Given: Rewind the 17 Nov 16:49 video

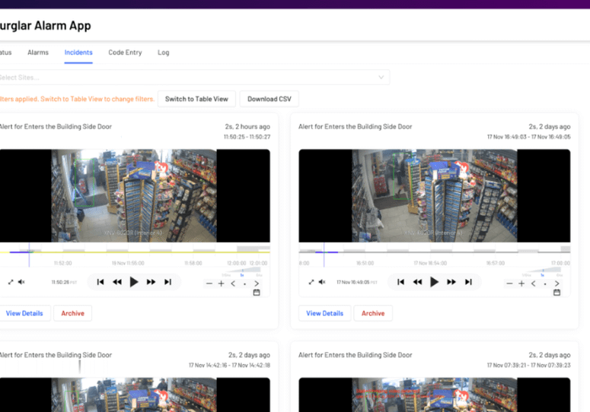Looking at the screenshot, I should pos(417,282).
